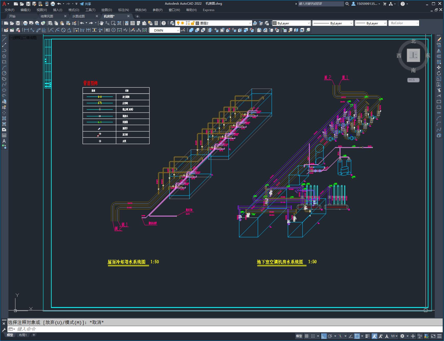The height and width of the screenshot is (341, 444).
Task: Click the Rotate tool in modify toolbar
Action: coord(439,73)
